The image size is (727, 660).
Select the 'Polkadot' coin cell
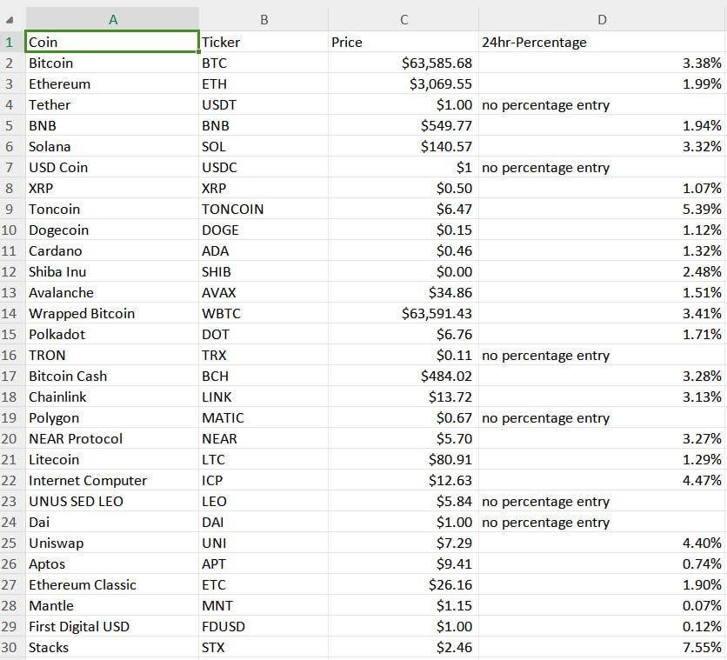112,334
